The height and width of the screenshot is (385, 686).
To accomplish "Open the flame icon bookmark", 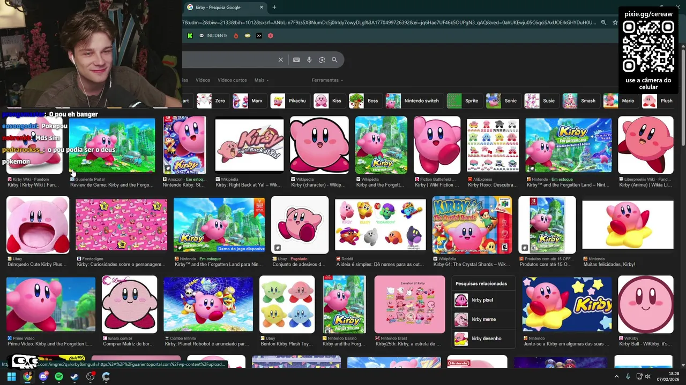I will [236, 36].
